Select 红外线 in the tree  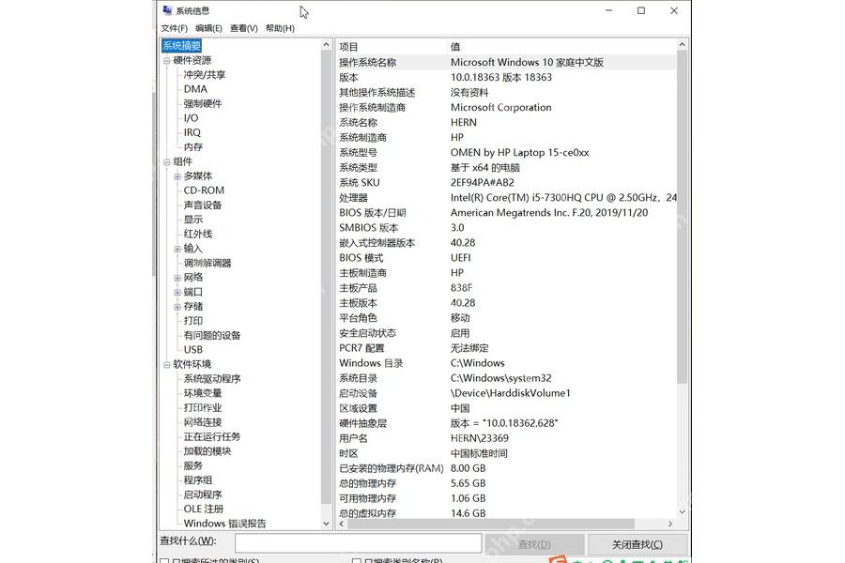pos(198,234)
